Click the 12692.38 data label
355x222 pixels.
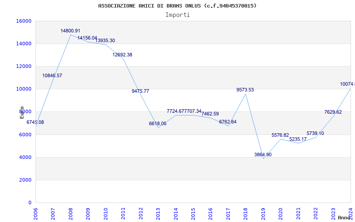122,55
